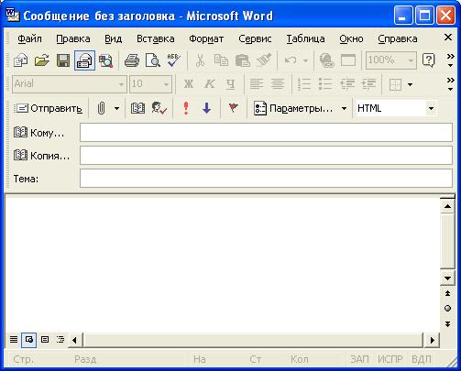Click the message flag icon
The width and height of the screenshot is (461, 371).
click(x=233, y=108)
